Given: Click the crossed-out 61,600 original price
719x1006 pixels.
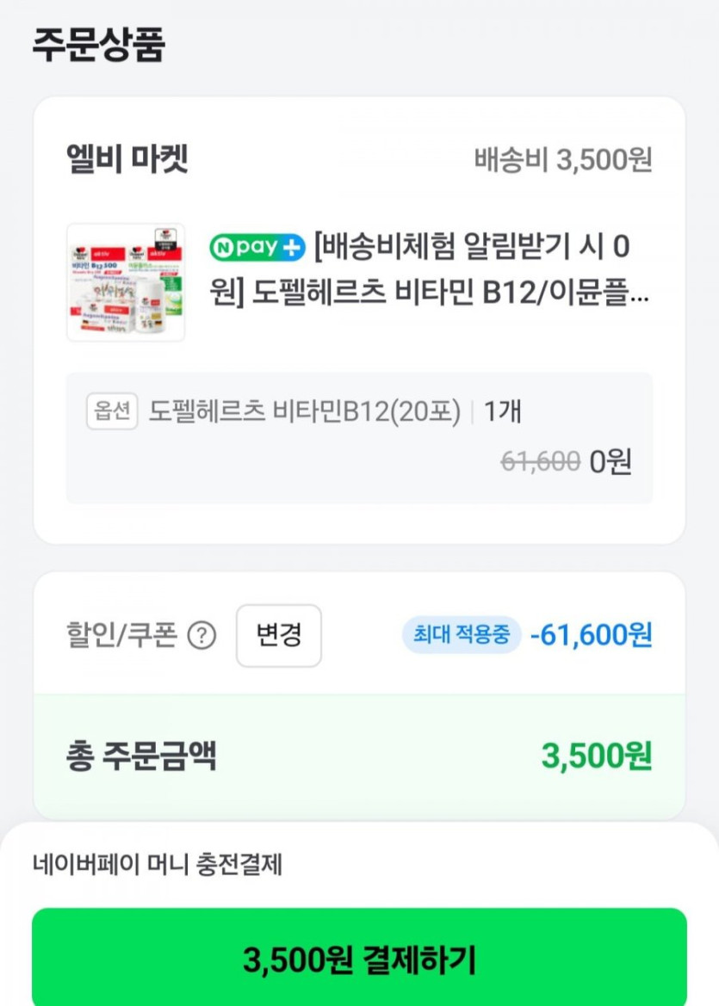Looking at the screenshot, I should click(540, 462).
